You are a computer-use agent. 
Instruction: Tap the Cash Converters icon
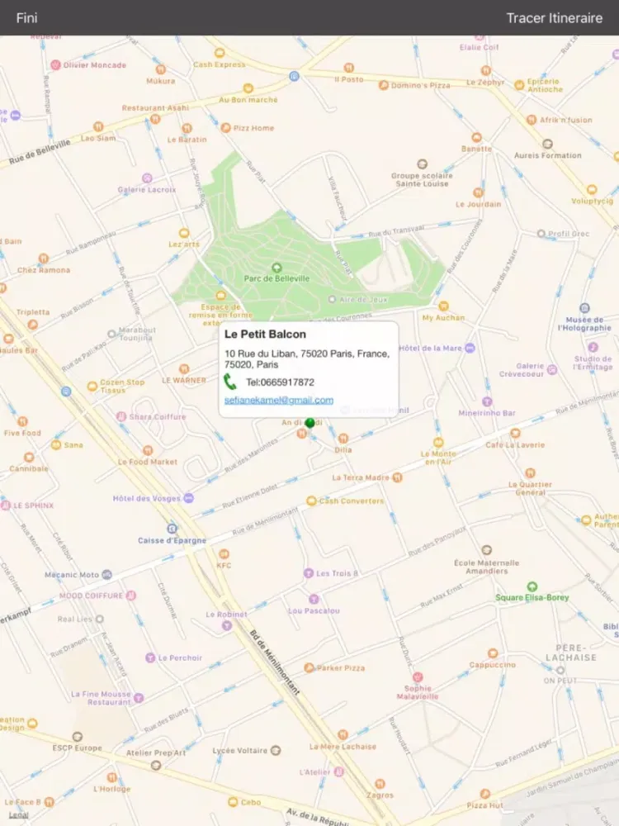tap(311, 501)
